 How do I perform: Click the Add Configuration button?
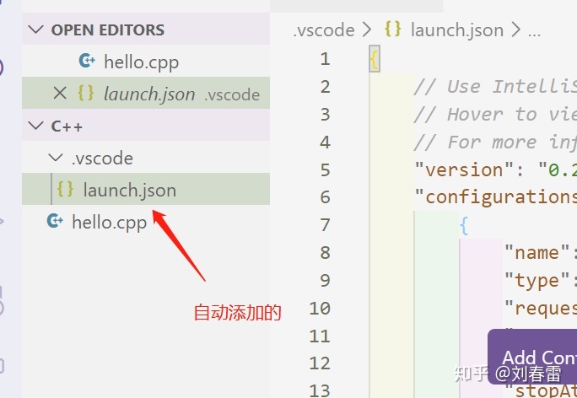point(532,358)
